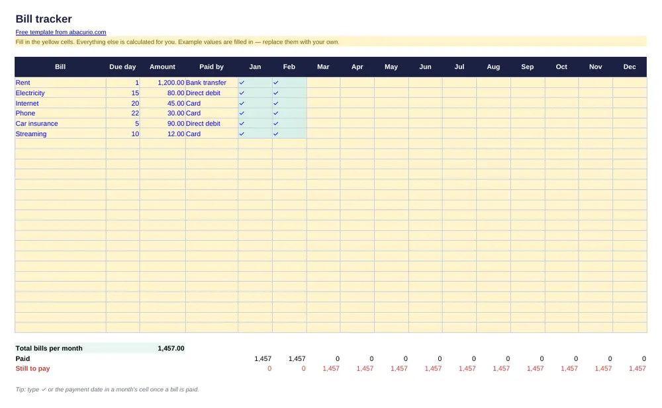The height and width of the screenshot is (408, 662).
Task: Select the May column header
Action: point(391,67)
